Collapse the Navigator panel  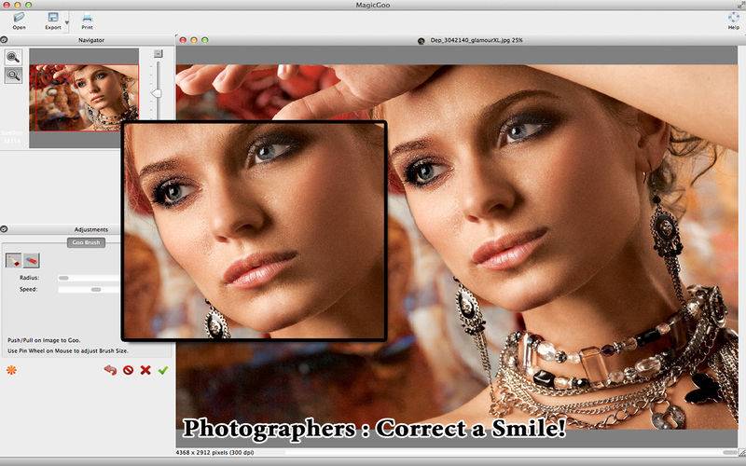point(5,40)
